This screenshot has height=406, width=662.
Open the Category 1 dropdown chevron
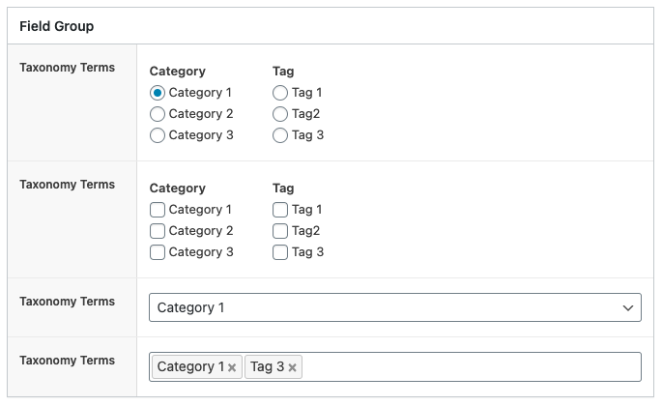click(628, 308)
